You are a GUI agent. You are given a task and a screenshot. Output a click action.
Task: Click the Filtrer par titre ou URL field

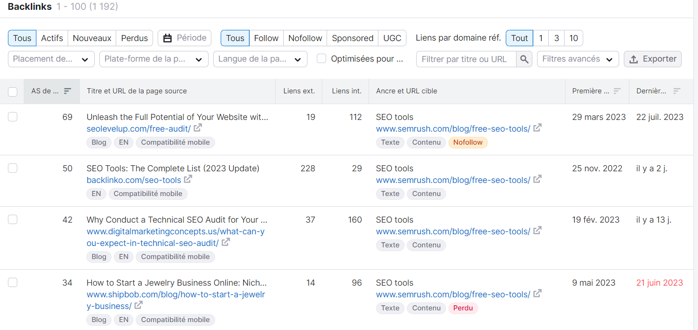(x=466, y=59)
